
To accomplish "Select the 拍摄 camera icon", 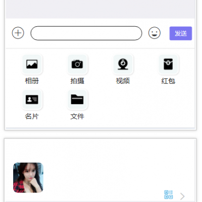I will [x=77, y=64].
